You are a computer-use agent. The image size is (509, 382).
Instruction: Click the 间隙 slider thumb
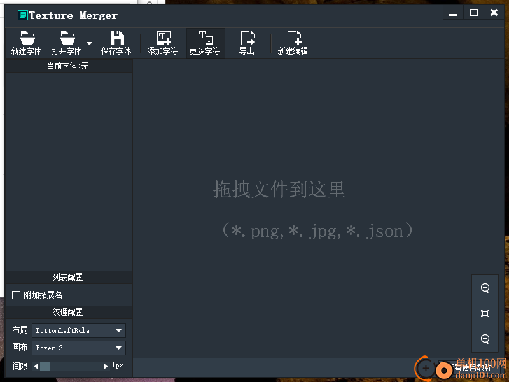(45, 367)
